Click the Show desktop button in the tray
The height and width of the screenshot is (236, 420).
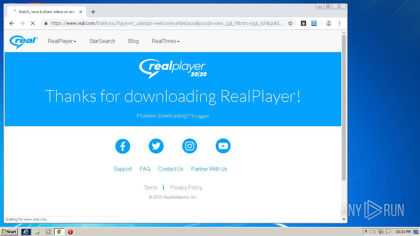tap(416, 232)
